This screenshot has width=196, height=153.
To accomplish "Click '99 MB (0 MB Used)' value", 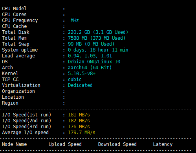I will (91, 44).
